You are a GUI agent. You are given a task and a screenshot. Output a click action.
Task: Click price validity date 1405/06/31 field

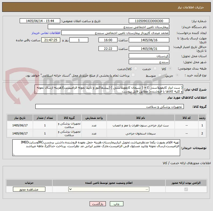pos(149,49)
